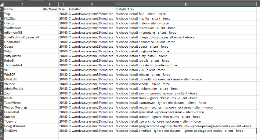Viewport: 260px width, 140px height.
Task: Click the Select All corner triangle
Action: point(2,5)
